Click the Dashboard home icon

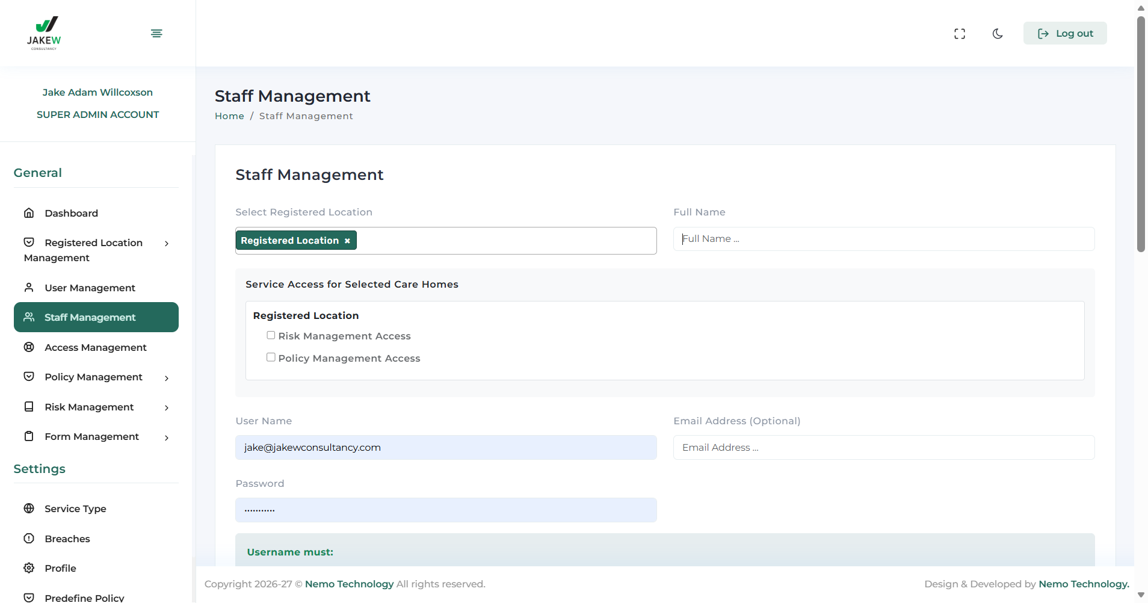[x=29, y=213]
